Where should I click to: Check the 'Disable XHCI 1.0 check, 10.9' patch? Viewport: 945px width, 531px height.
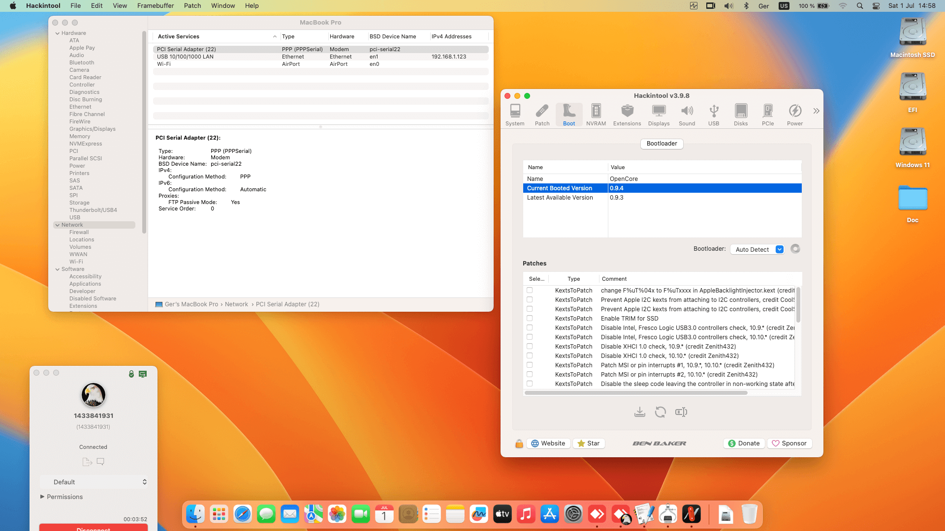click(529, 346)
